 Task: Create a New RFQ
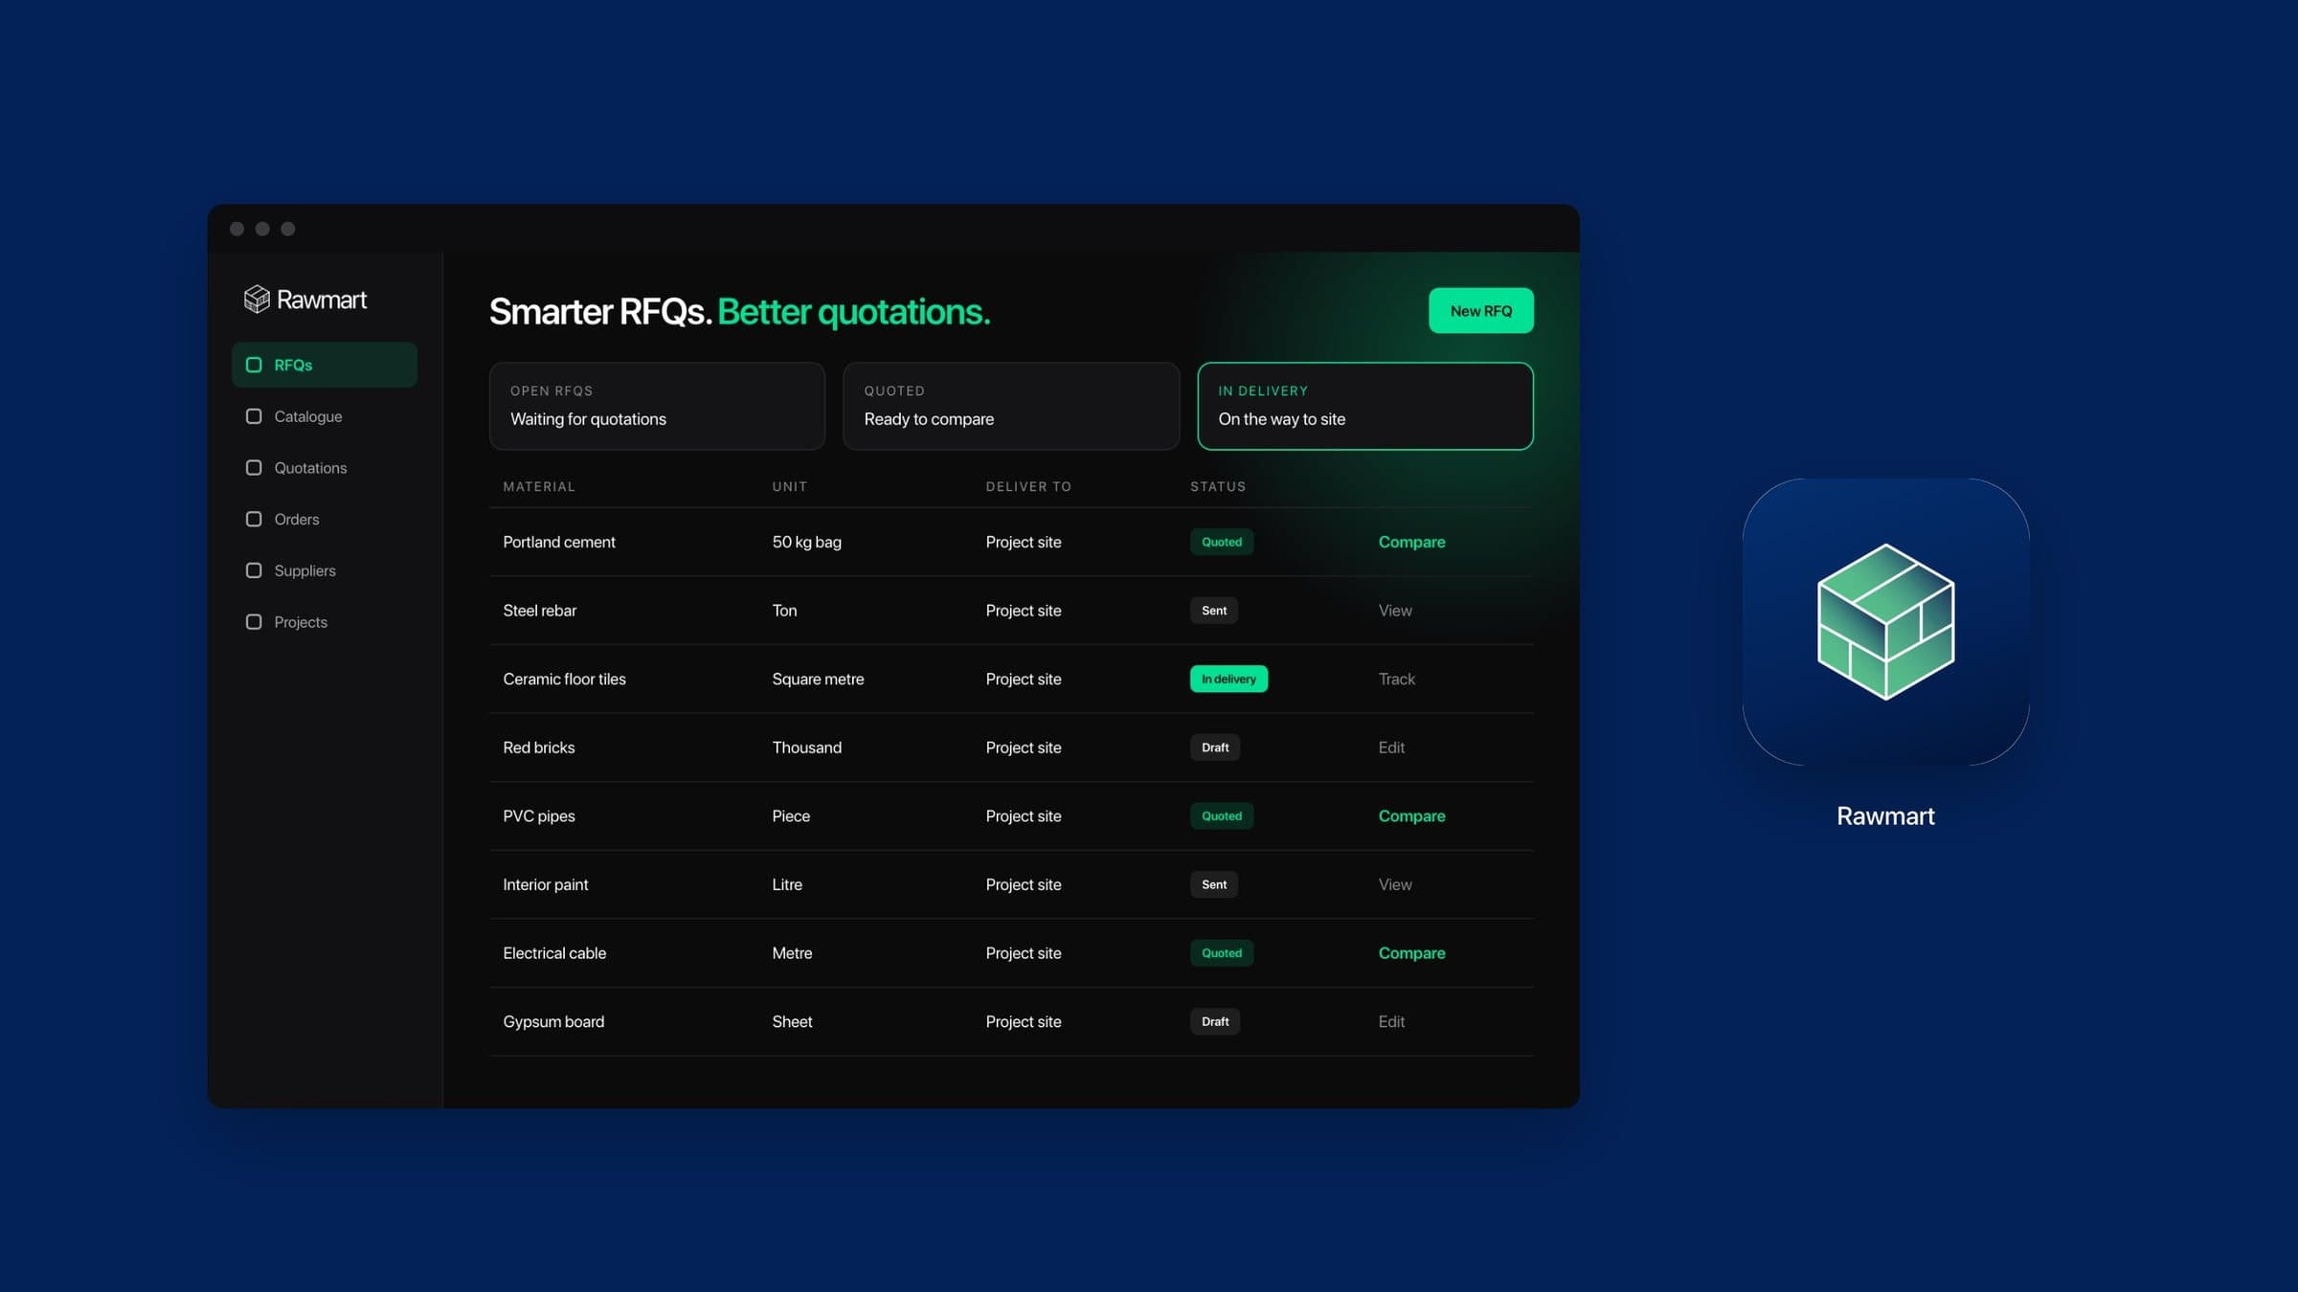[1481, 311]
